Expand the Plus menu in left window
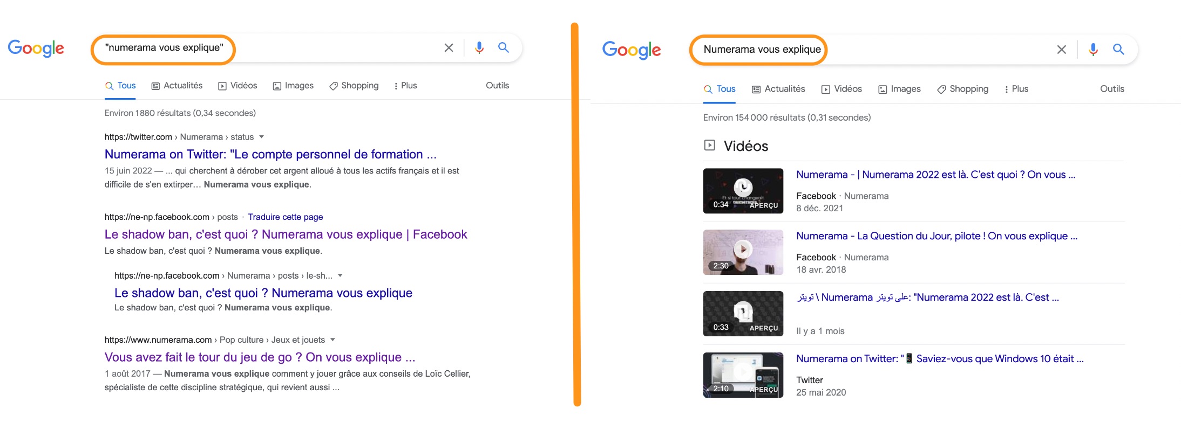 405,86
